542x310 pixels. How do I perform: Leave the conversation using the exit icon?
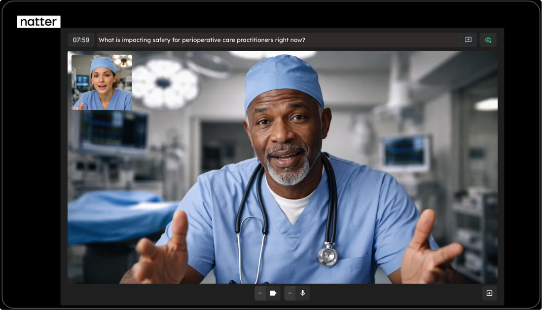(489, 293)
